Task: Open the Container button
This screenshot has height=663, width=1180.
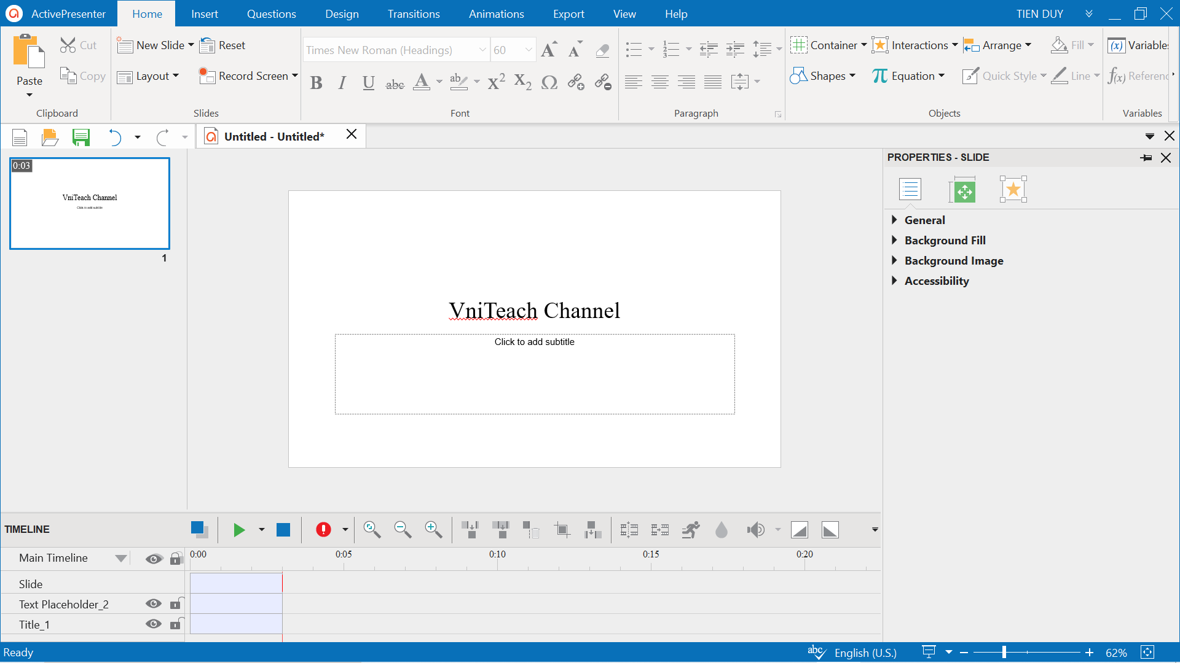Action: (x=828, y=45)
